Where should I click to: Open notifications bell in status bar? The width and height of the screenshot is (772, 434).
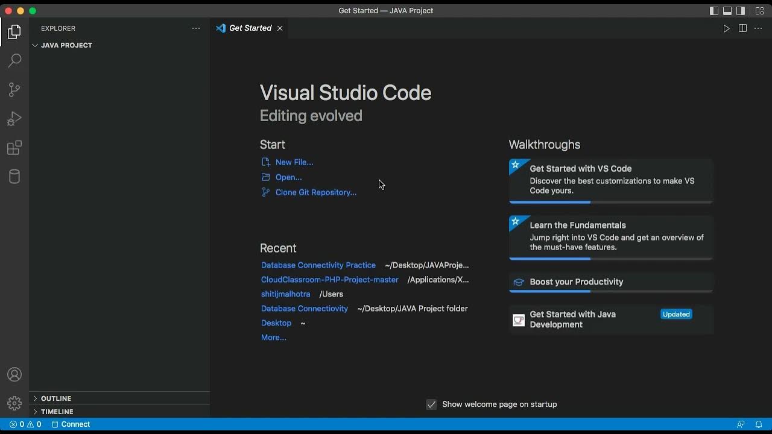759,424
